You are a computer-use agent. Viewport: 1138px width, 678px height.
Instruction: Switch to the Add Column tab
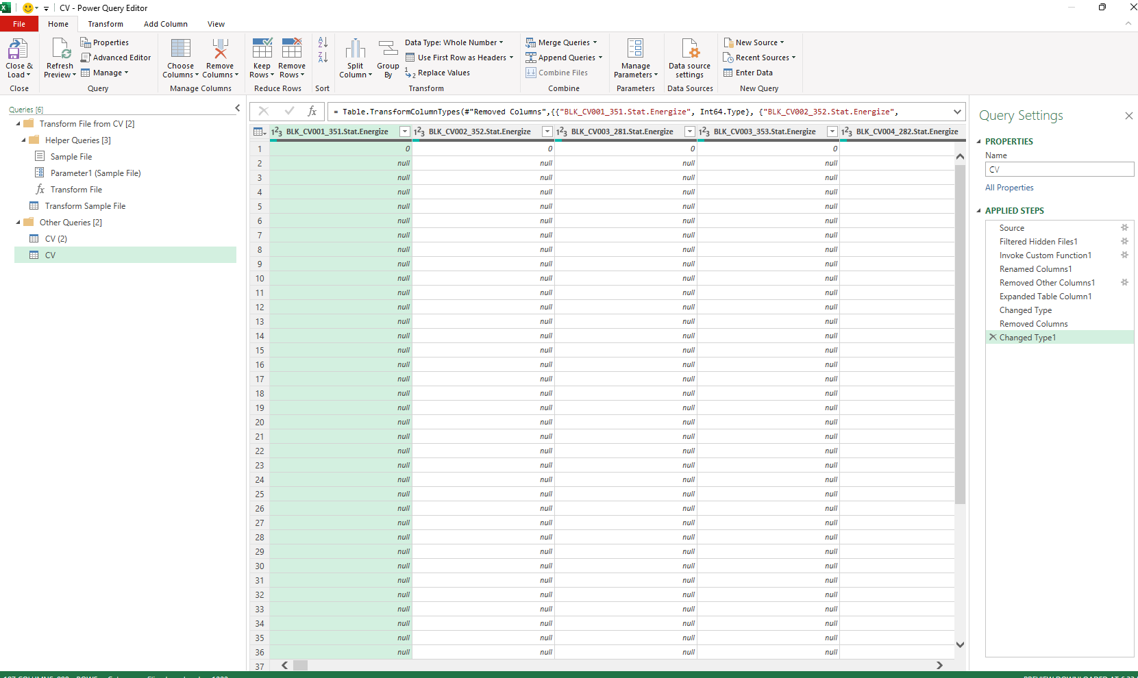tap(166, 24)
